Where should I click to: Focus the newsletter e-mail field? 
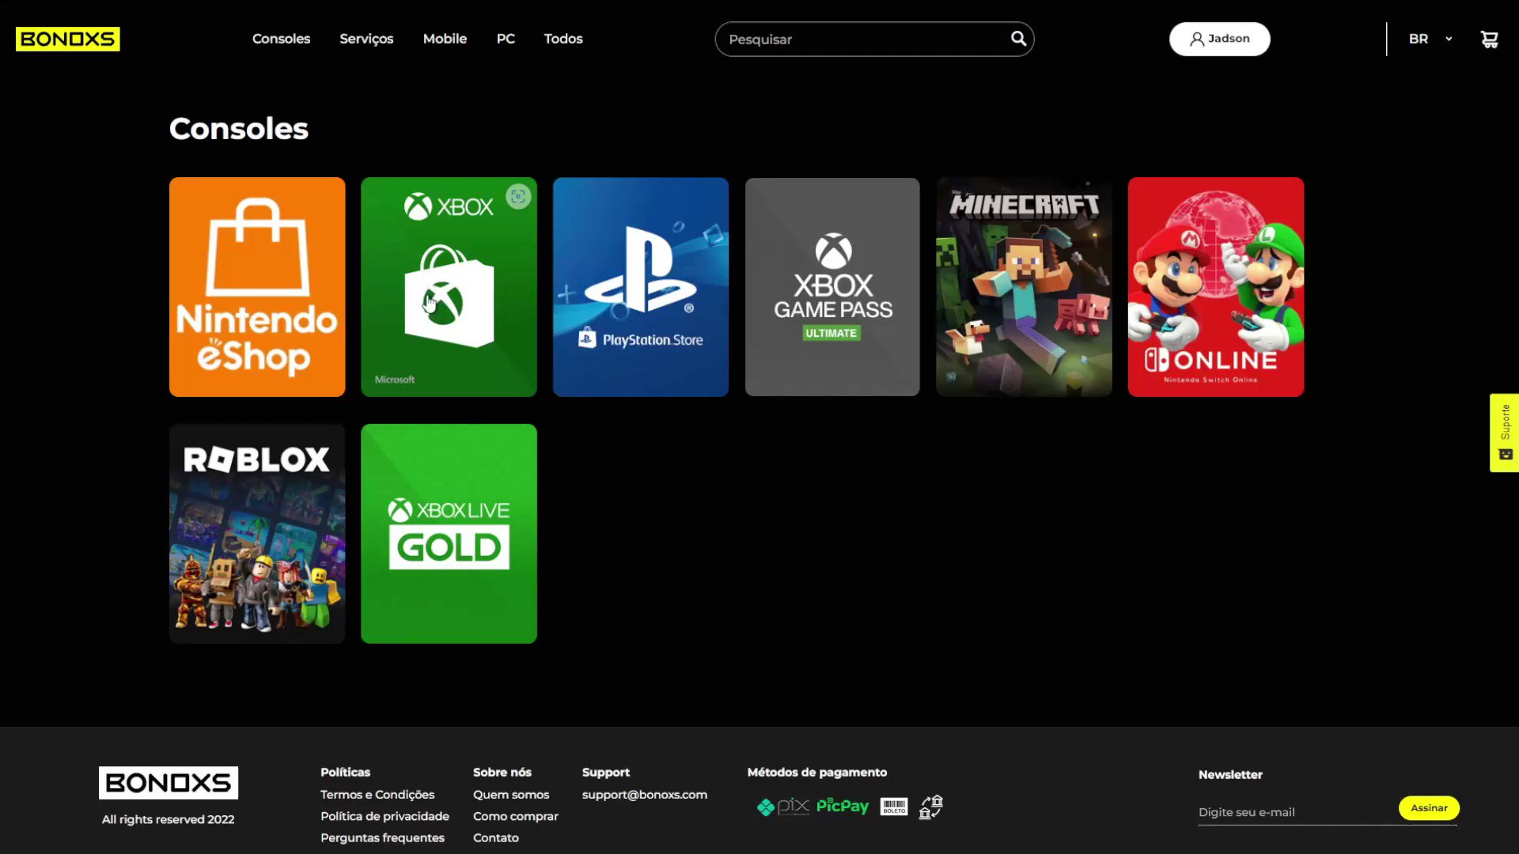point(1296,812)
